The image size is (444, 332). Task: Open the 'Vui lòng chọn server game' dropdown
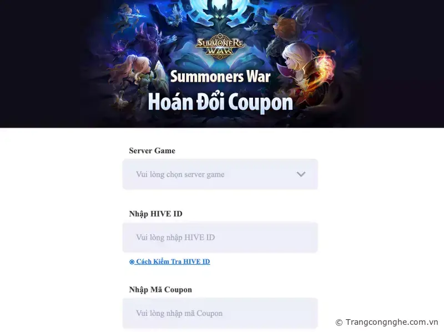pos(220,174)
